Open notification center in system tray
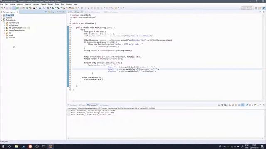 tap(262, 147)
